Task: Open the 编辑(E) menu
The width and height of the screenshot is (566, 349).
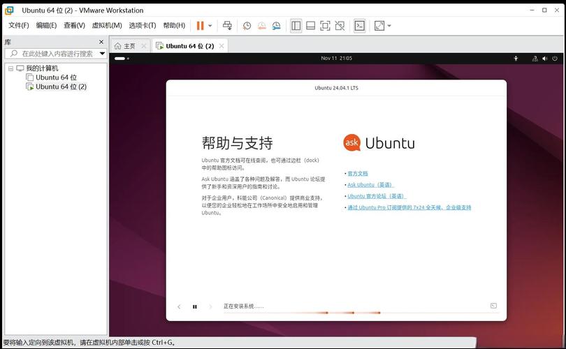Action: 46,25
